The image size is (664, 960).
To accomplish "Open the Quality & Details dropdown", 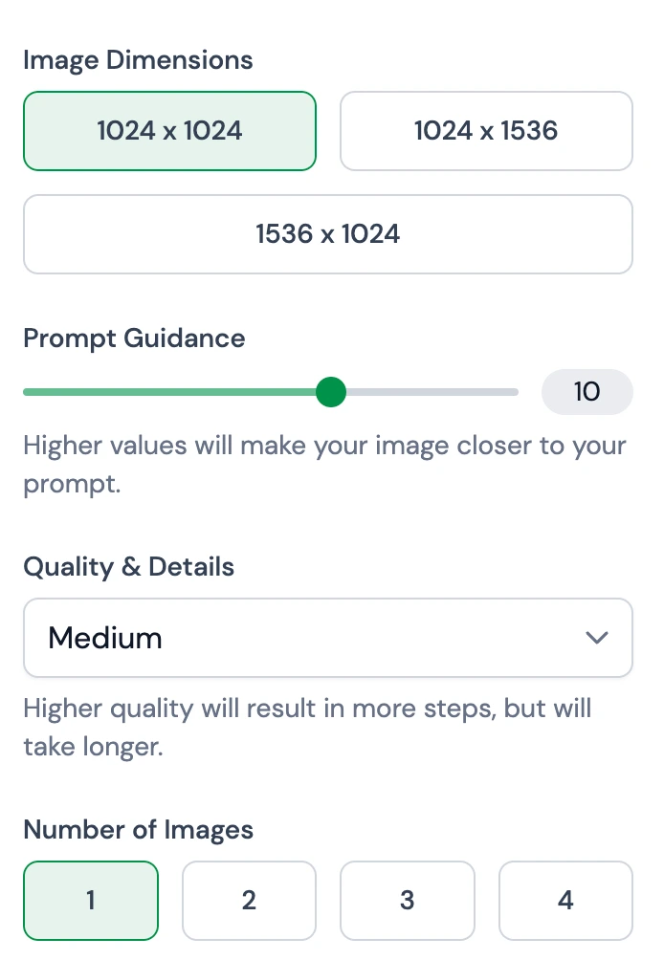I will point(327,638).
